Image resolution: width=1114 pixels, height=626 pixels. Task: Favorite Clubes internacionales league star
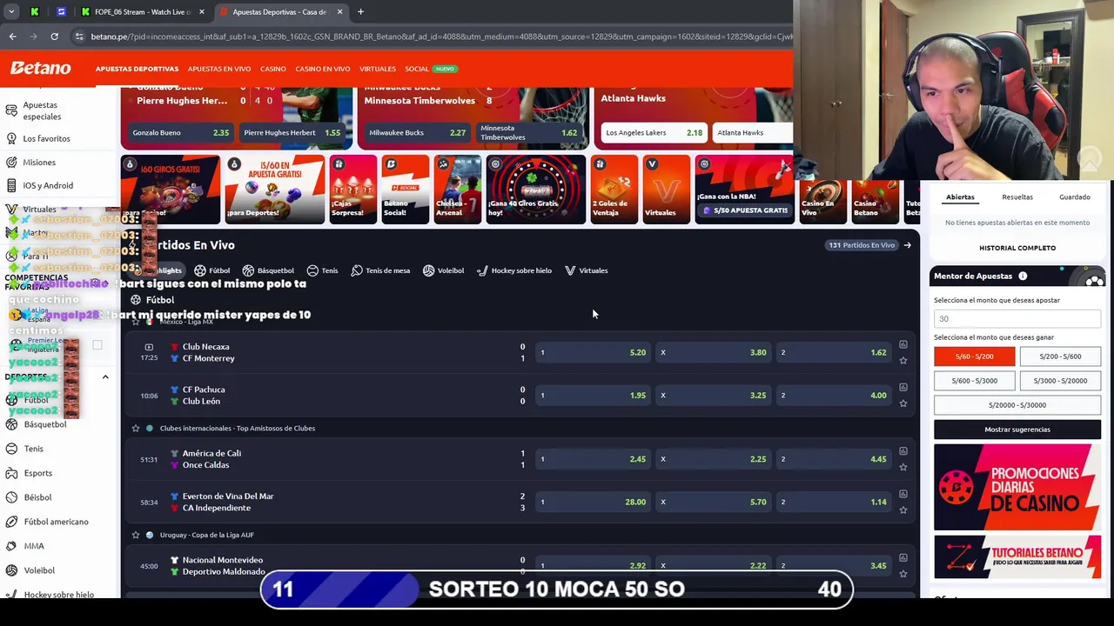[x=136, y=428]
